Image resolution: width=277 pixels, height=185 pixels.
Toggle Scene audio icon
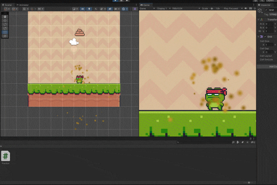pos(96,9)
